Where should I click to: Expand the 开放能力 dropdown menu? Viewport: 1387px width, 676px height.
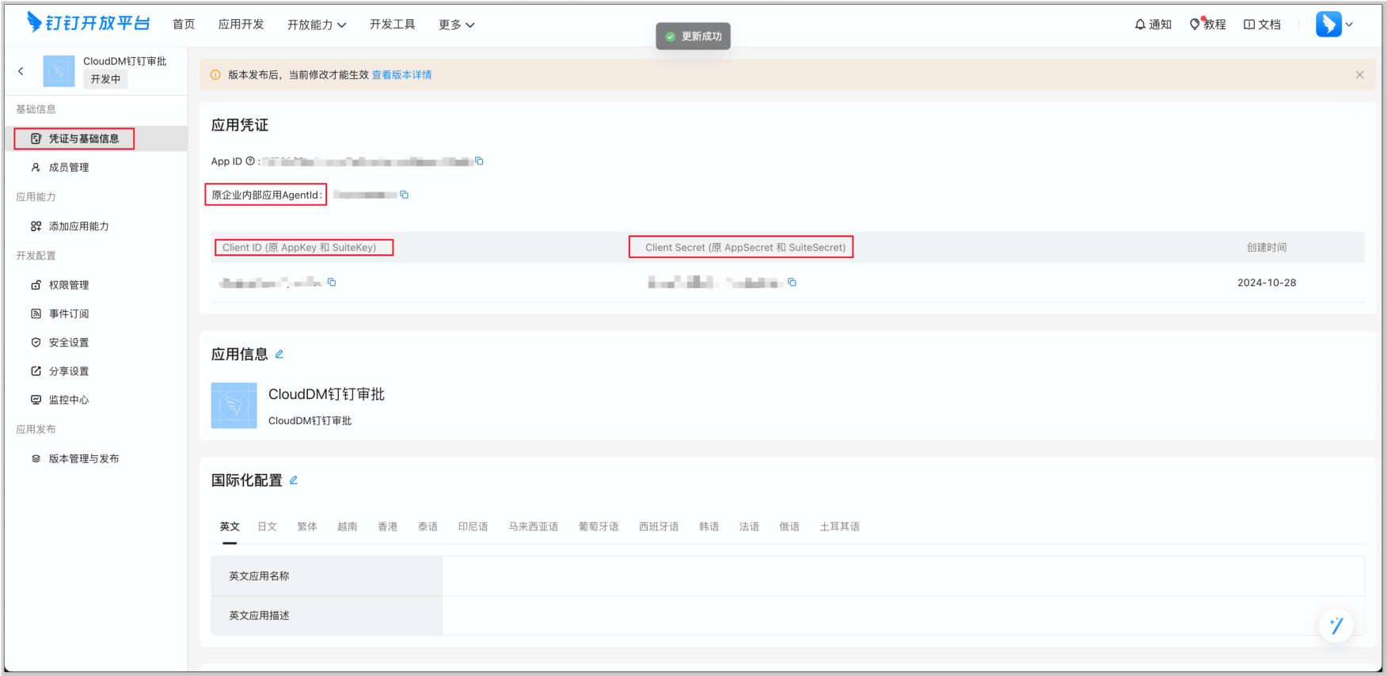coord(317,25)
